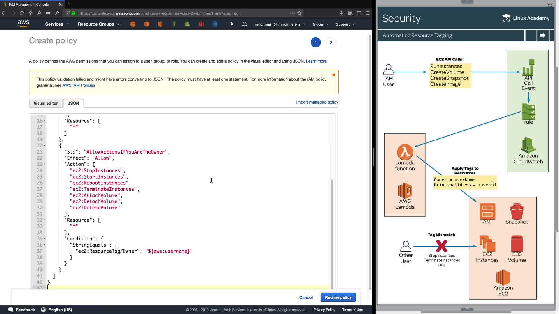This screenshot has width=559, height=314.
Task: Open the Import managed policy link
Action: [x=317, y=102]
